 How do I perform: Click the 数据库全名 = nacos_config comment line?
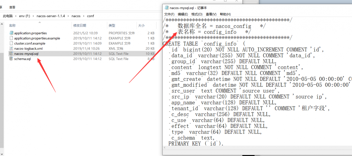214,26
